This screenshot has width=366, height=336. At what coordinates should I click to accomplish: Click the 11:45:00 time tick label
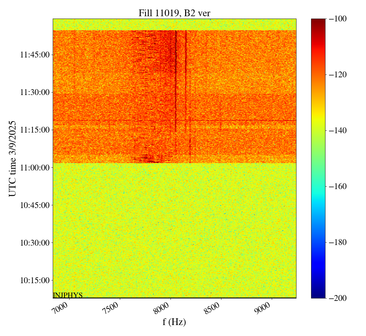pos(35,55)
